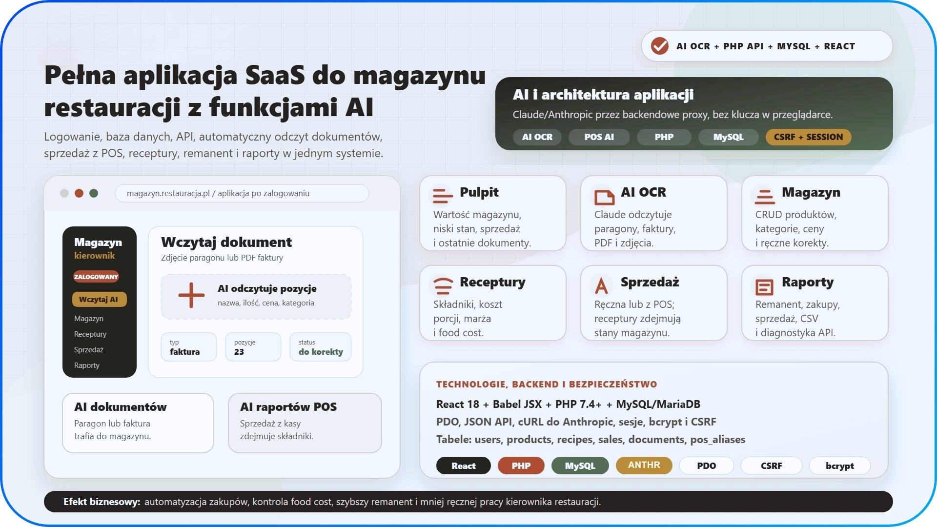This screenshot has height=527, width=937.
Task: Open Sprzedaż in the sidebar menu
Action: click(89, 350)
